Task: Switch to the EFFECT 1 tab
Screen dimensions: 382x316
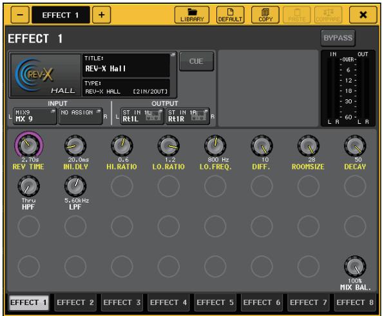Action: (28, 302)
